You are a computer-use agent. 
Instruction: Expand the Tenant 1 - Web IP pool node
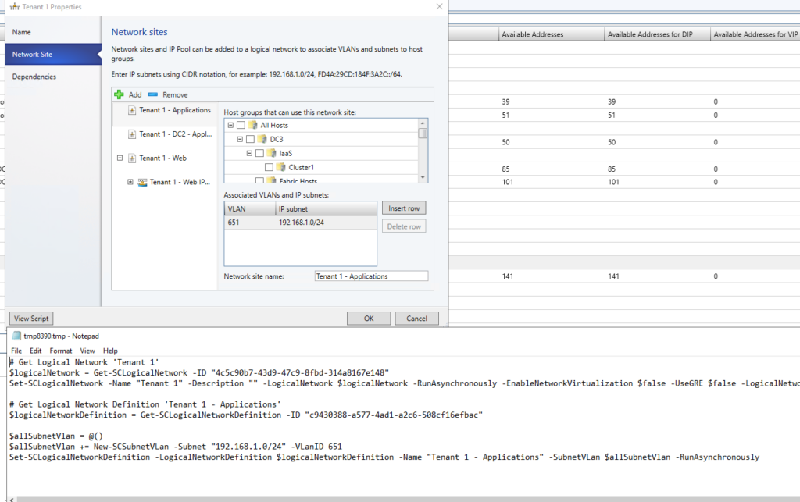coord(130,182)
